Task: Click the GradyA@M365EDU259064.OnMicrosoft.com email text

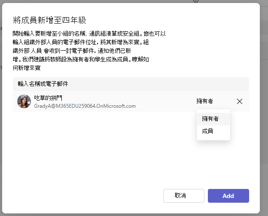Action: [x=85, y=106]
